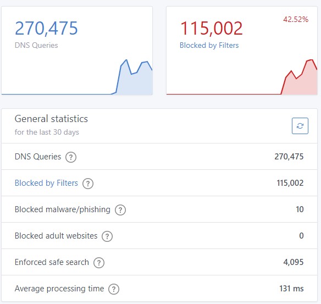This screenshot has height=304, width=321.
Task: Click the Blocked malware/phishing row count 10
Action: tap(300, 209)
